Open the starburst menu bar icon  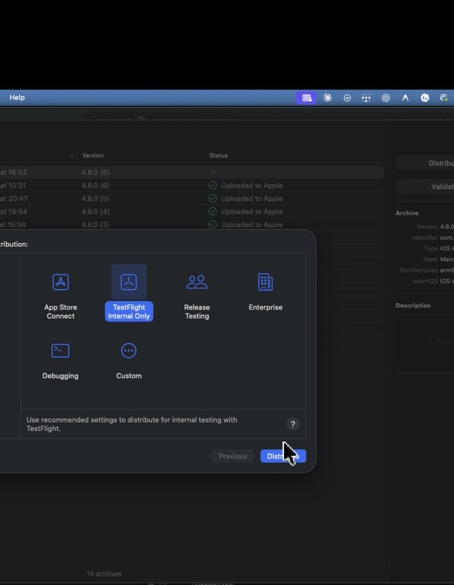[x=328, y=98]
